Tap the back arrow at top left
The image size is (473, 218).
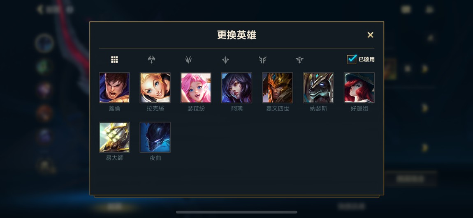click(39, 9)
